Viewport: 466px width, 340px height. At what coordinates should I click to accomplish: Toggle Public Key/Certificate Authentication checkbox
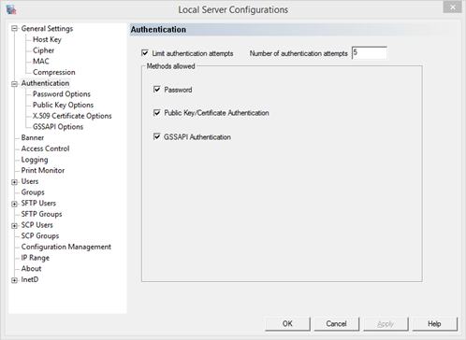[x=157, y=112]
